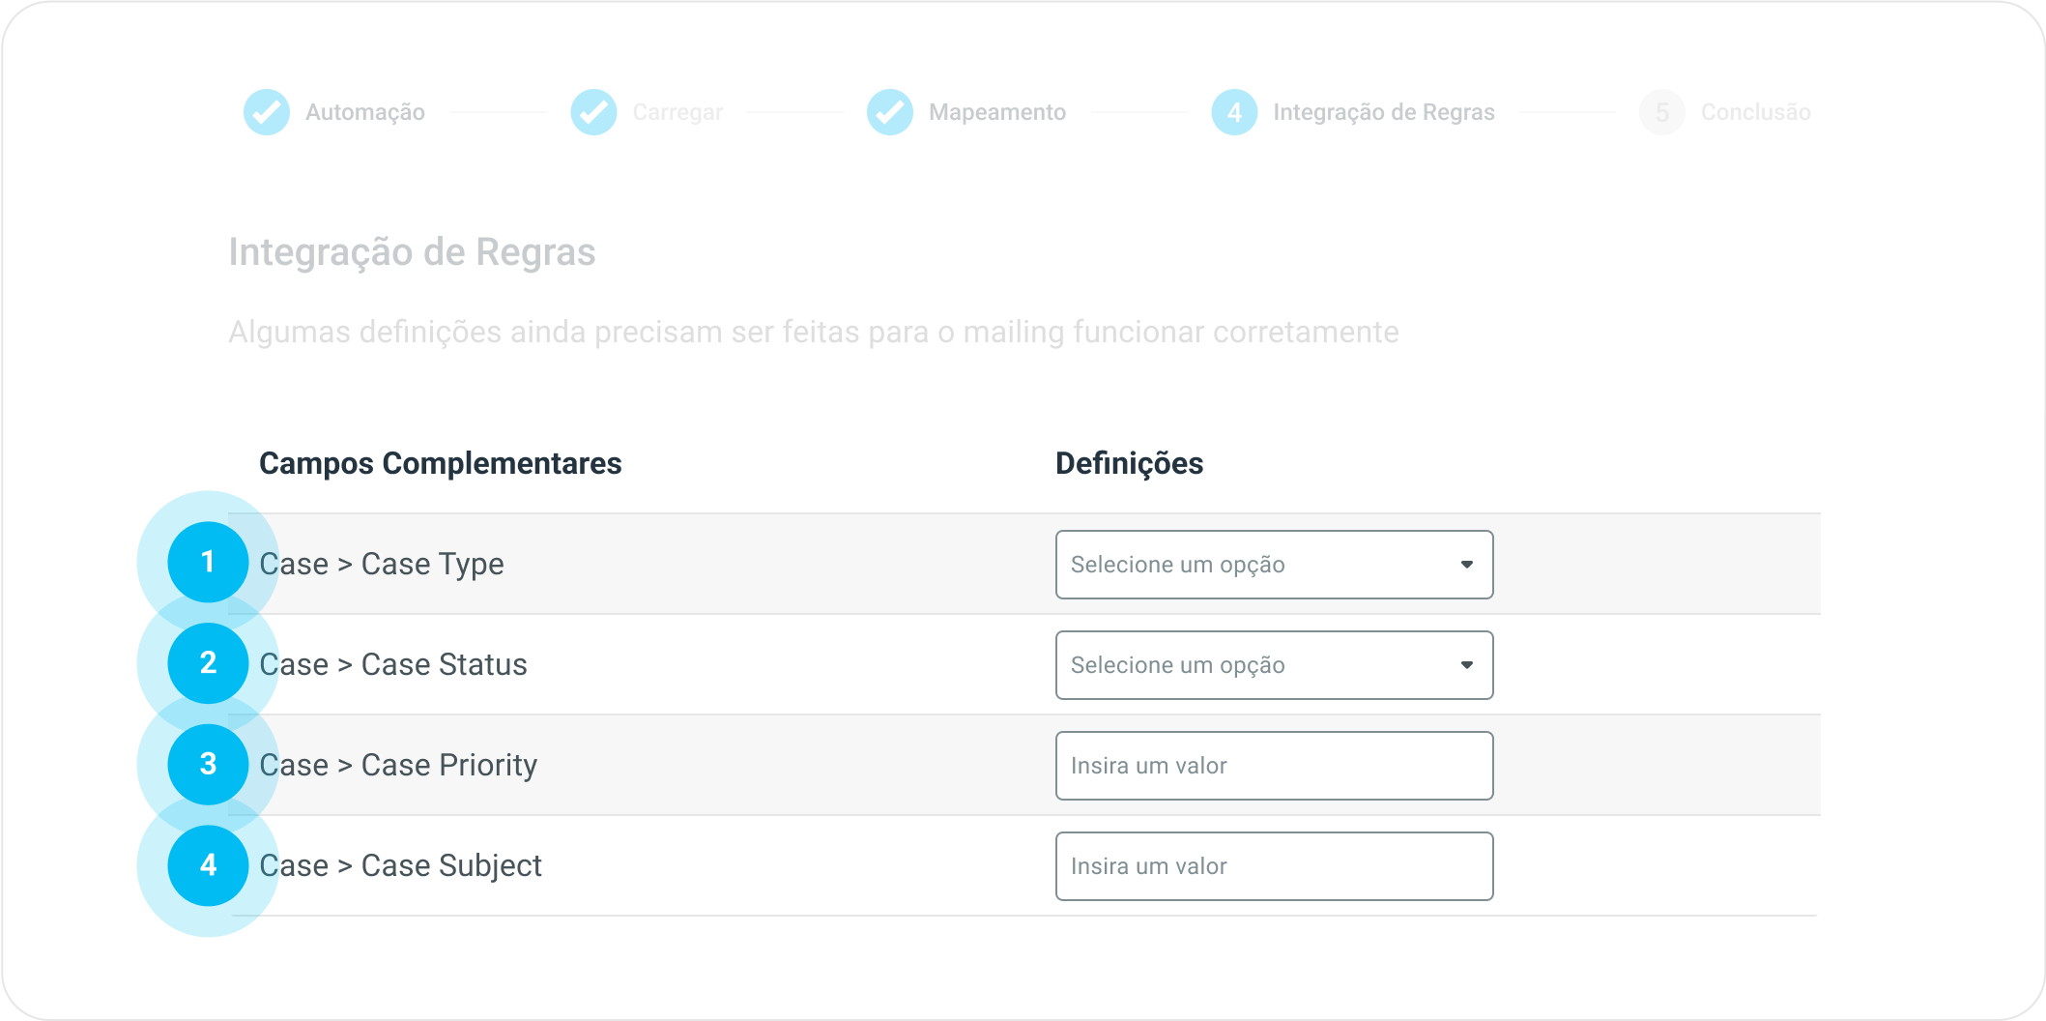The width and height of the screenshot is (2046, 1021).
Task: Click the step 4 circle icon
Action: click(x=1234, y=112)
